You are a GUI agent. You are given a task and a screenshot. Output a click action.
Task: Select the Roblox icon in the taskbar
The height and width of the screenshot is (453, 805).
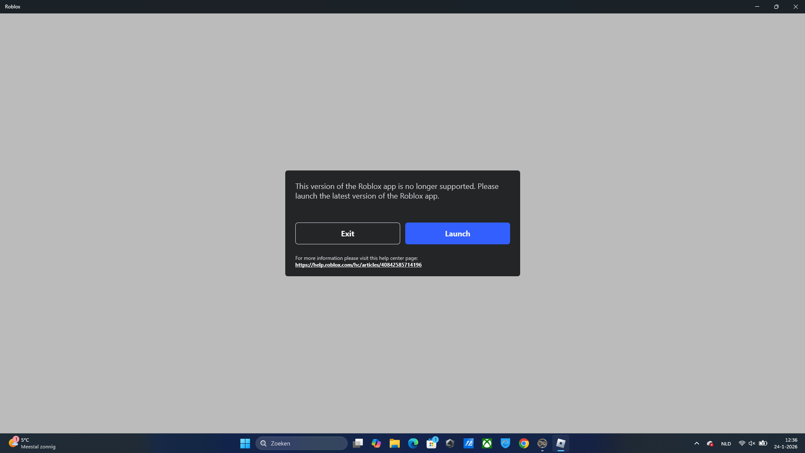point(560,443)
